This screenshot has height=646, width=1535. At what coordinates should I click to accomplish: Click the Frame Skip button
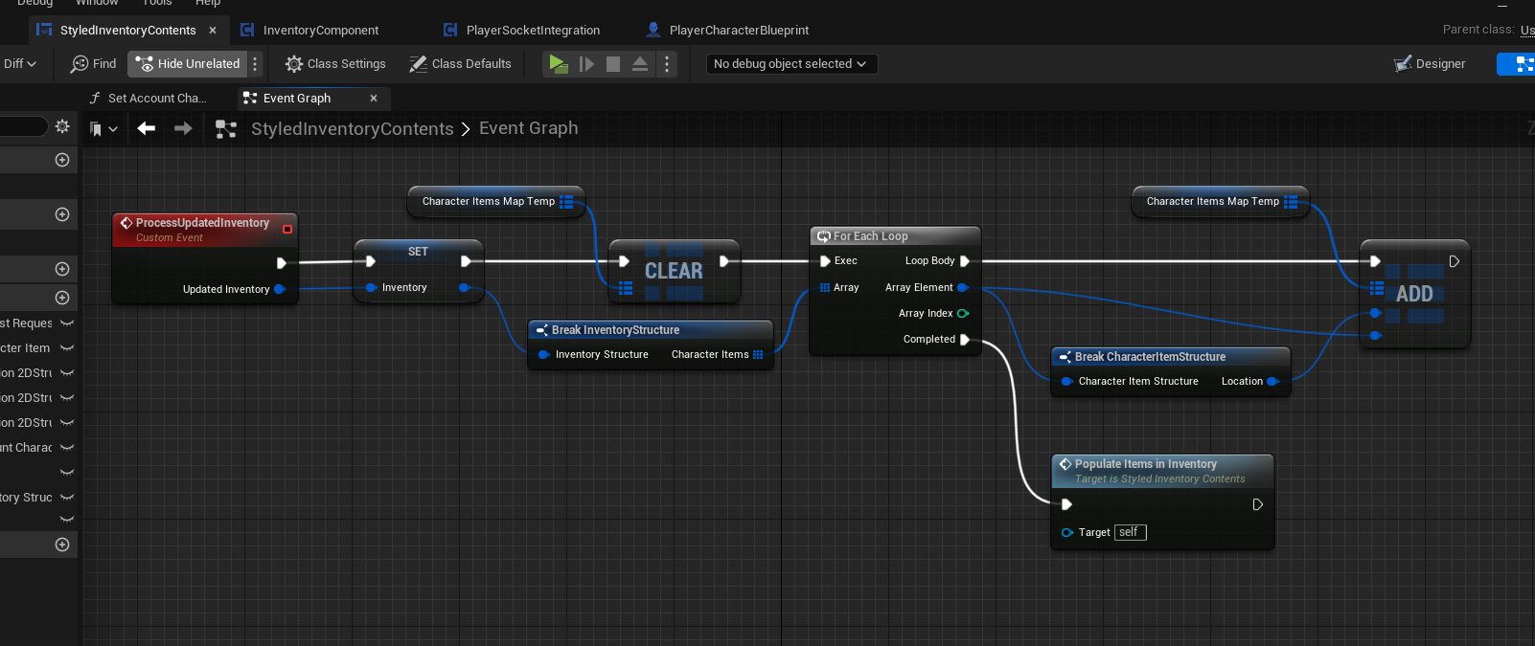pos(586,64)
